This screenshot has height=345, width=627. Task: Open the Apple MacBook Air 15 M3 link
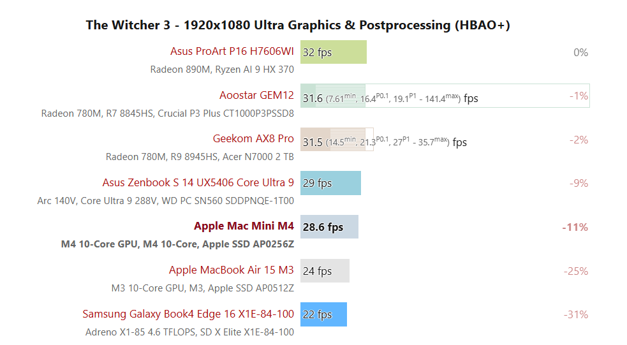(x=231, y=270)
